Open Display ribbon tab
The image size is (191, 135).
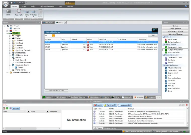pyautogui.click(x=33, y=6)
